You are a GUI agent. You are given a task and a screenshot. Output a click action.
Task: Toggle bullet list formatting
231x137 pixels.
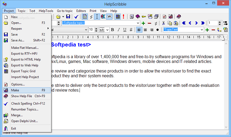(x=158, y=30)
